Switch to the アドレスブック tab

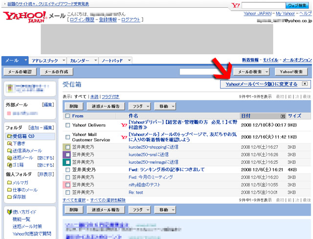click(45, 60)
